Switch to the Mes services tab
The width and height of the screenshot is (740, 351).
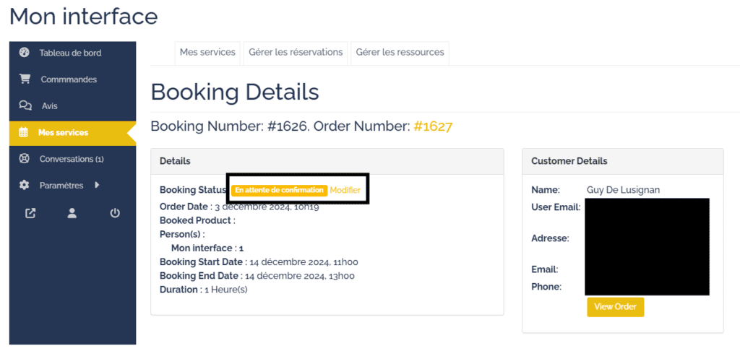pyautogui.click(x=207, y=53)
